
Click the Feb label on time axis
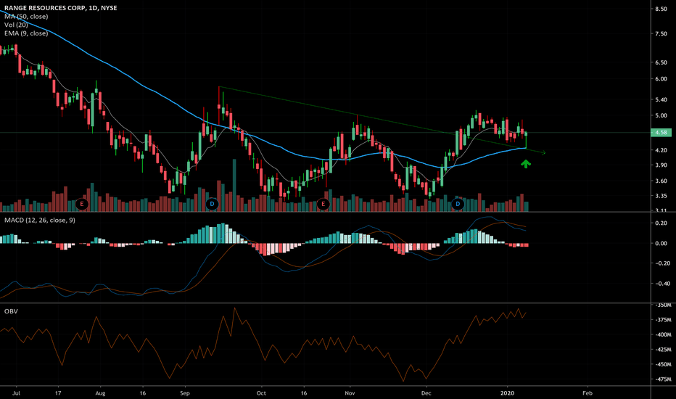tap(588, 393)
